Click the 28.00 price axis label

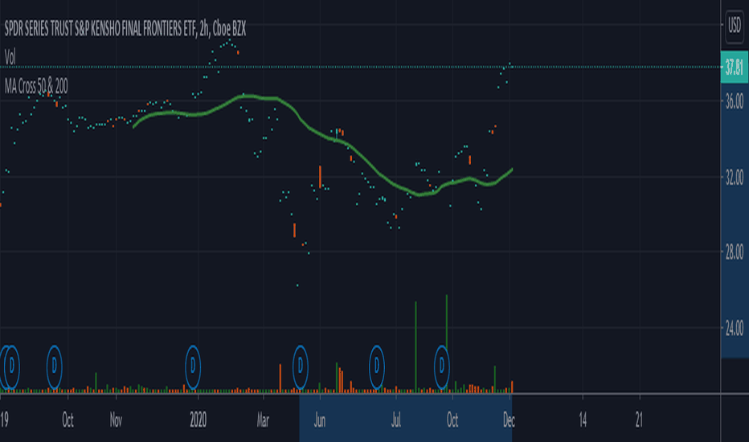[735, 252]
